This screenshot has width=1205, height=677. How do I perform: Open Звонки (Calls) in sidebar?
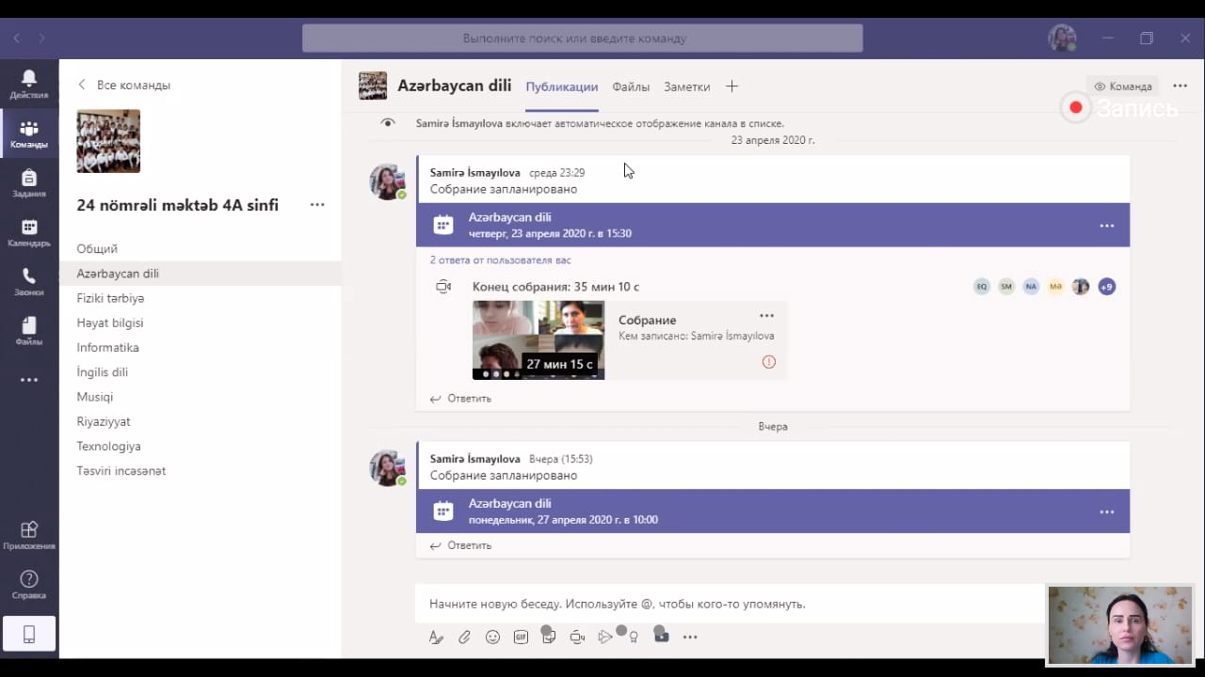(29, 281)
